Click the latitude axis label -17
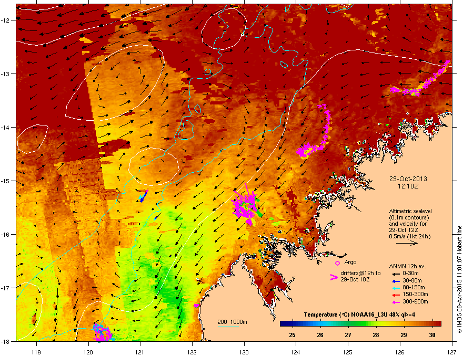Viewport: 463px width, 357px height. coord(6,288)
